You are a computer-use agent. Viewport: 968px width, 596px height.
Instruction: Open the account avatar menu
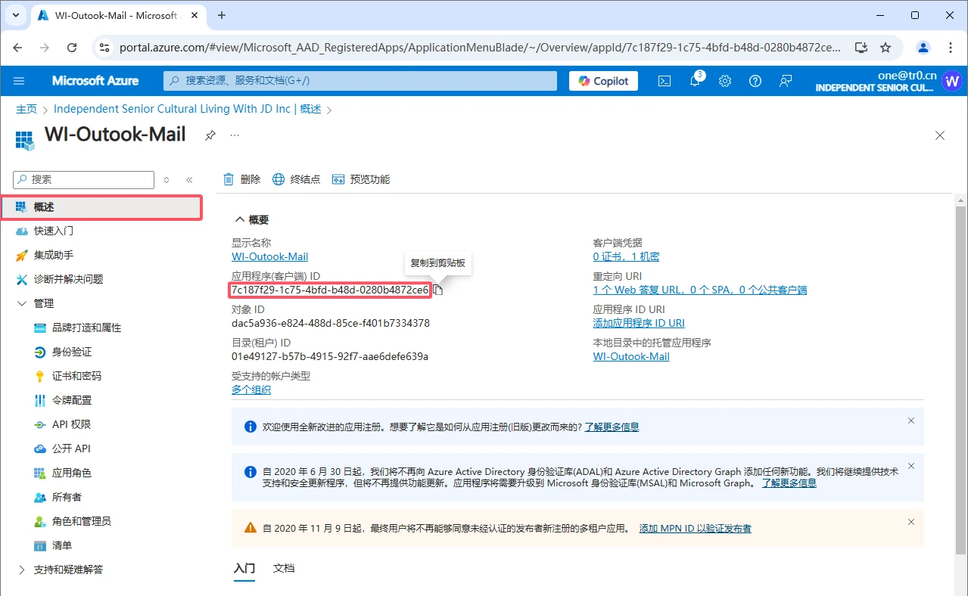(951, 81)
